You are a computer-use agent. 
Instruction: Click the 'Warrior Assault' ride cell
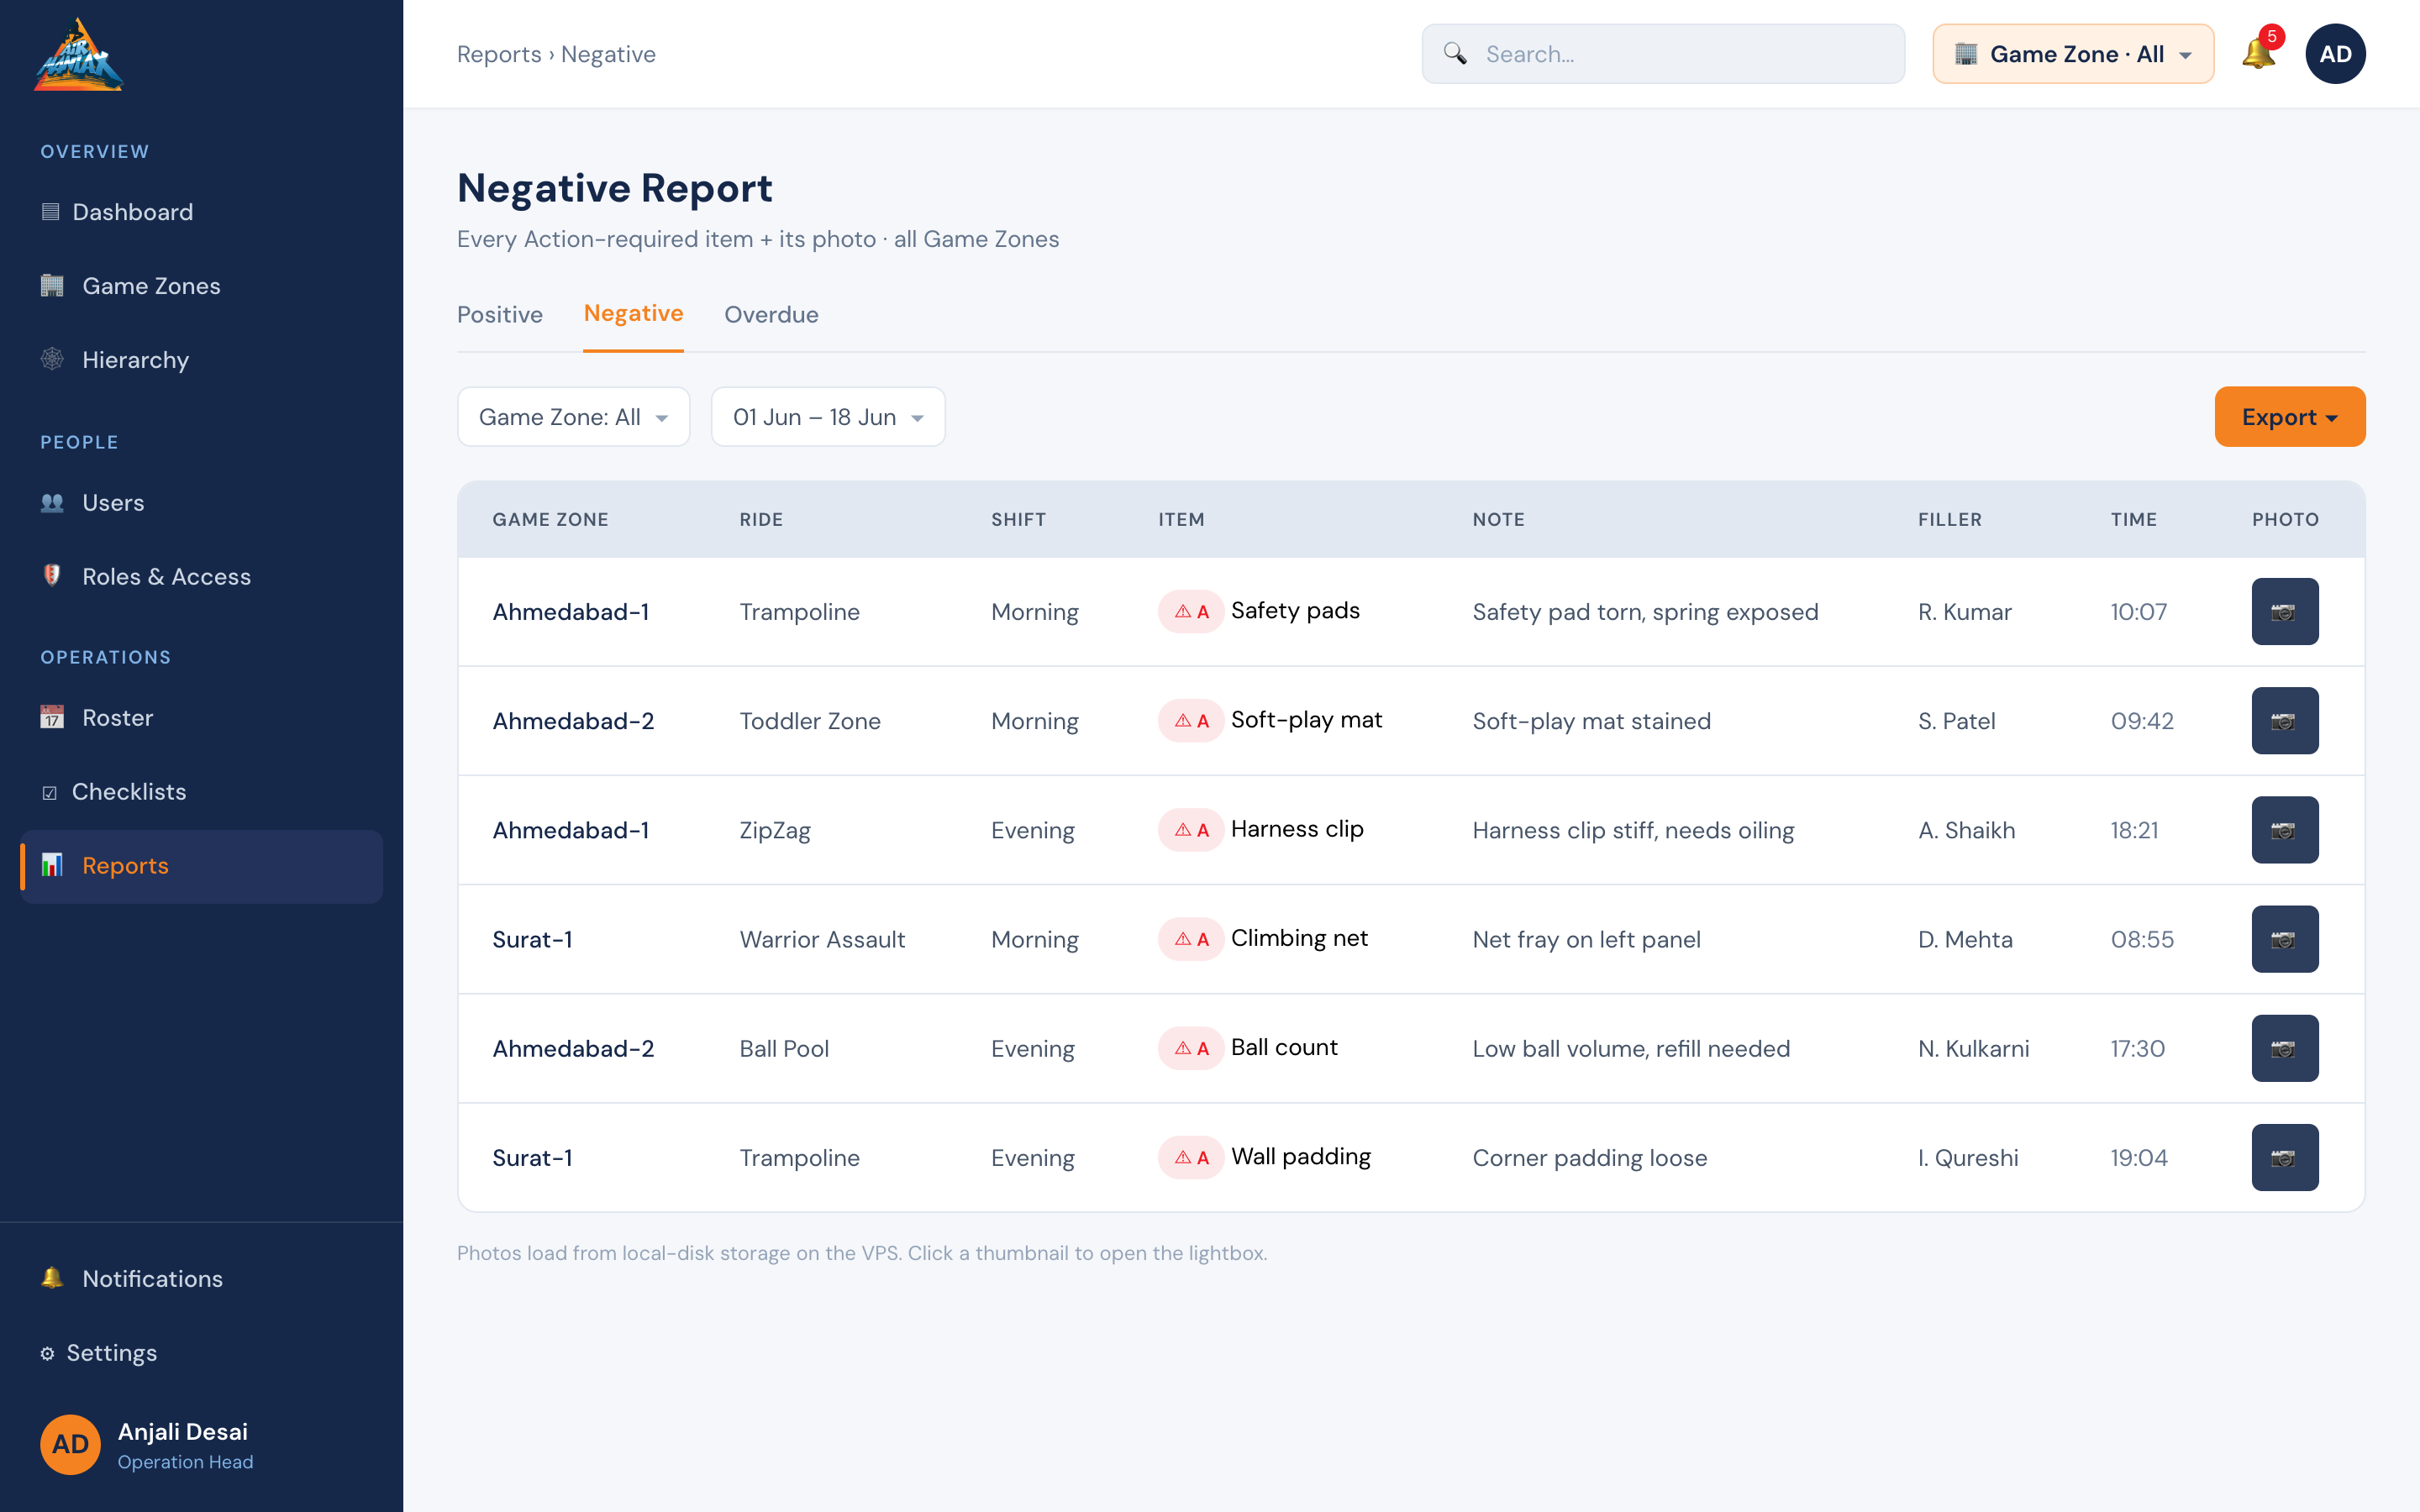pyautogui.click(x=822, y=940)
